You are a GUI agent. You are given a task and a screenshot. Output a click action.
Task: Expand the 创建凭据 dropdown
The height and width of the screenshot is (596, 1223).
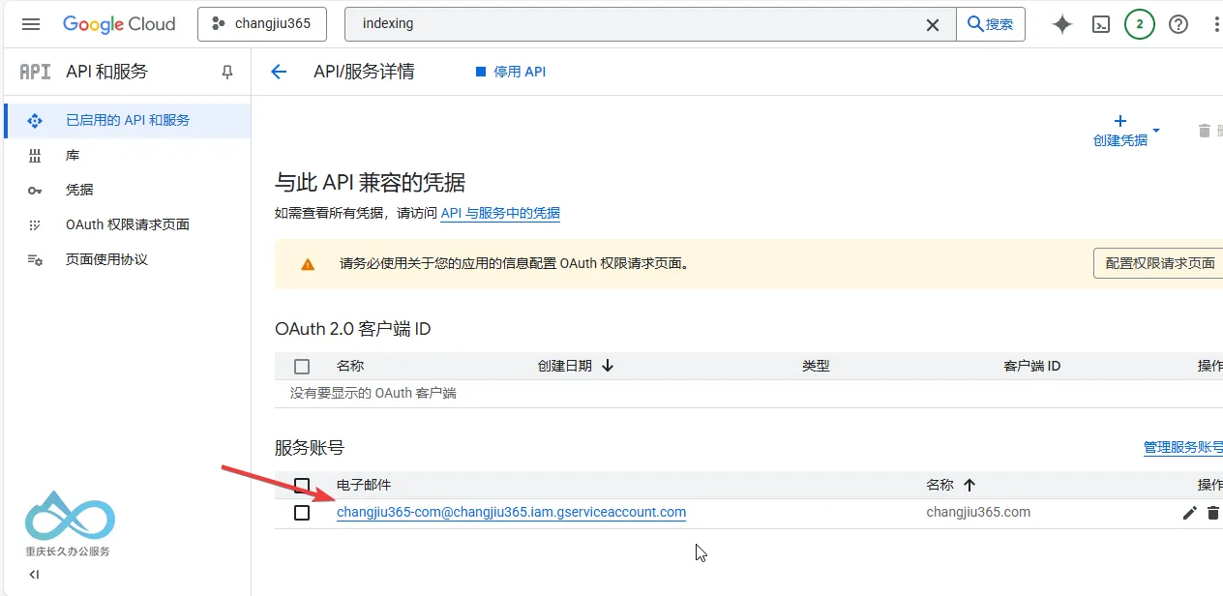point(1126,131)
